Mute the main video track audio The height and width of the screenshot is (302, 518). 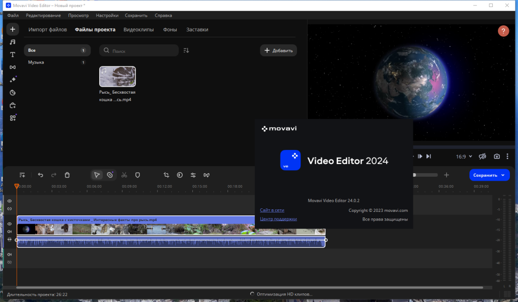pyautogui.click(x=9, y=232)
